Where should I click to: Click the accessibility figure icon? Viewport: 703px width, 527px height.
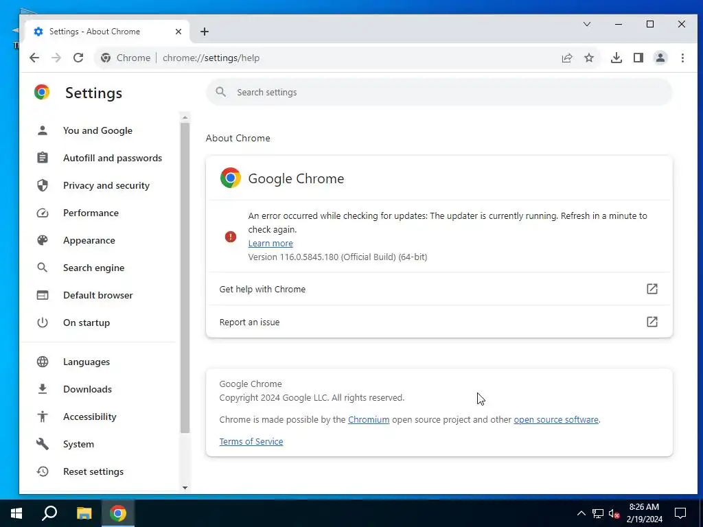pyautogui.click(x=43, y=417)
